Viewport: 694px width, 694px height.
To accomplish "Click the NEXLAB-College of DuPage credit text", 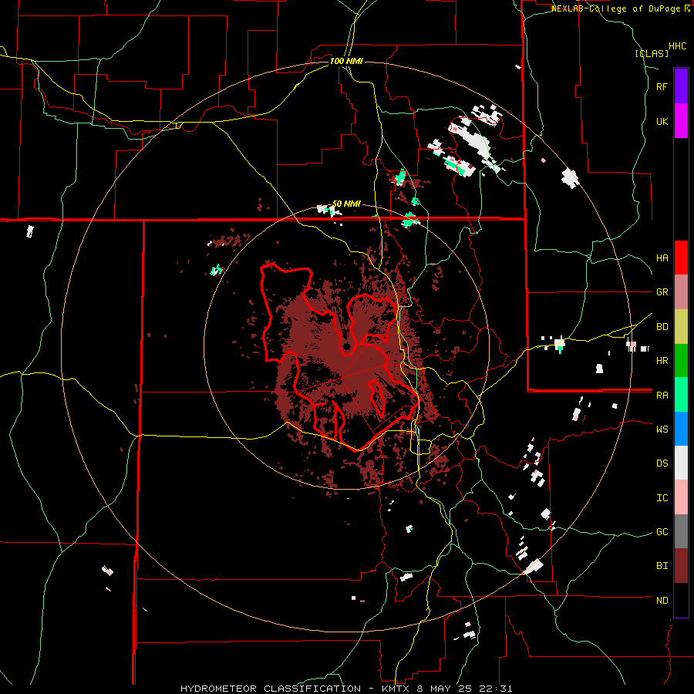I will pyautogui.click(x=617, y=8).
